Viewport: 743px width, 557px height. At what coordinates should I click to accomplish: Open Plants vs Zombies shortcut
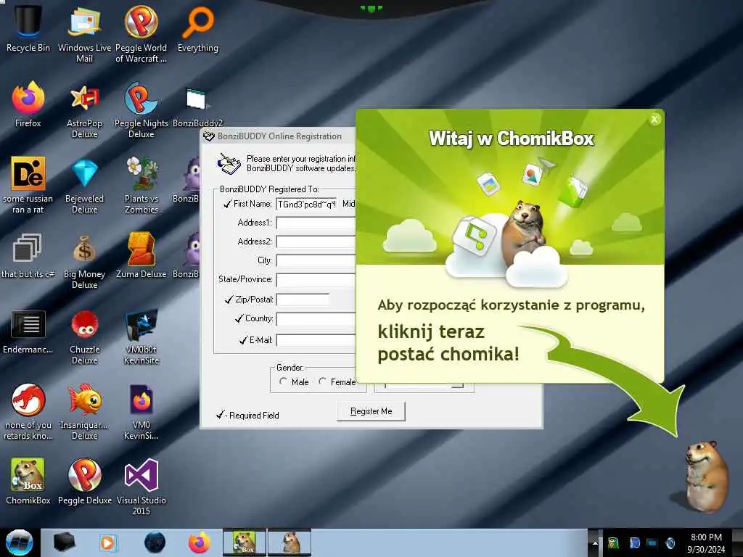point(141,185)
